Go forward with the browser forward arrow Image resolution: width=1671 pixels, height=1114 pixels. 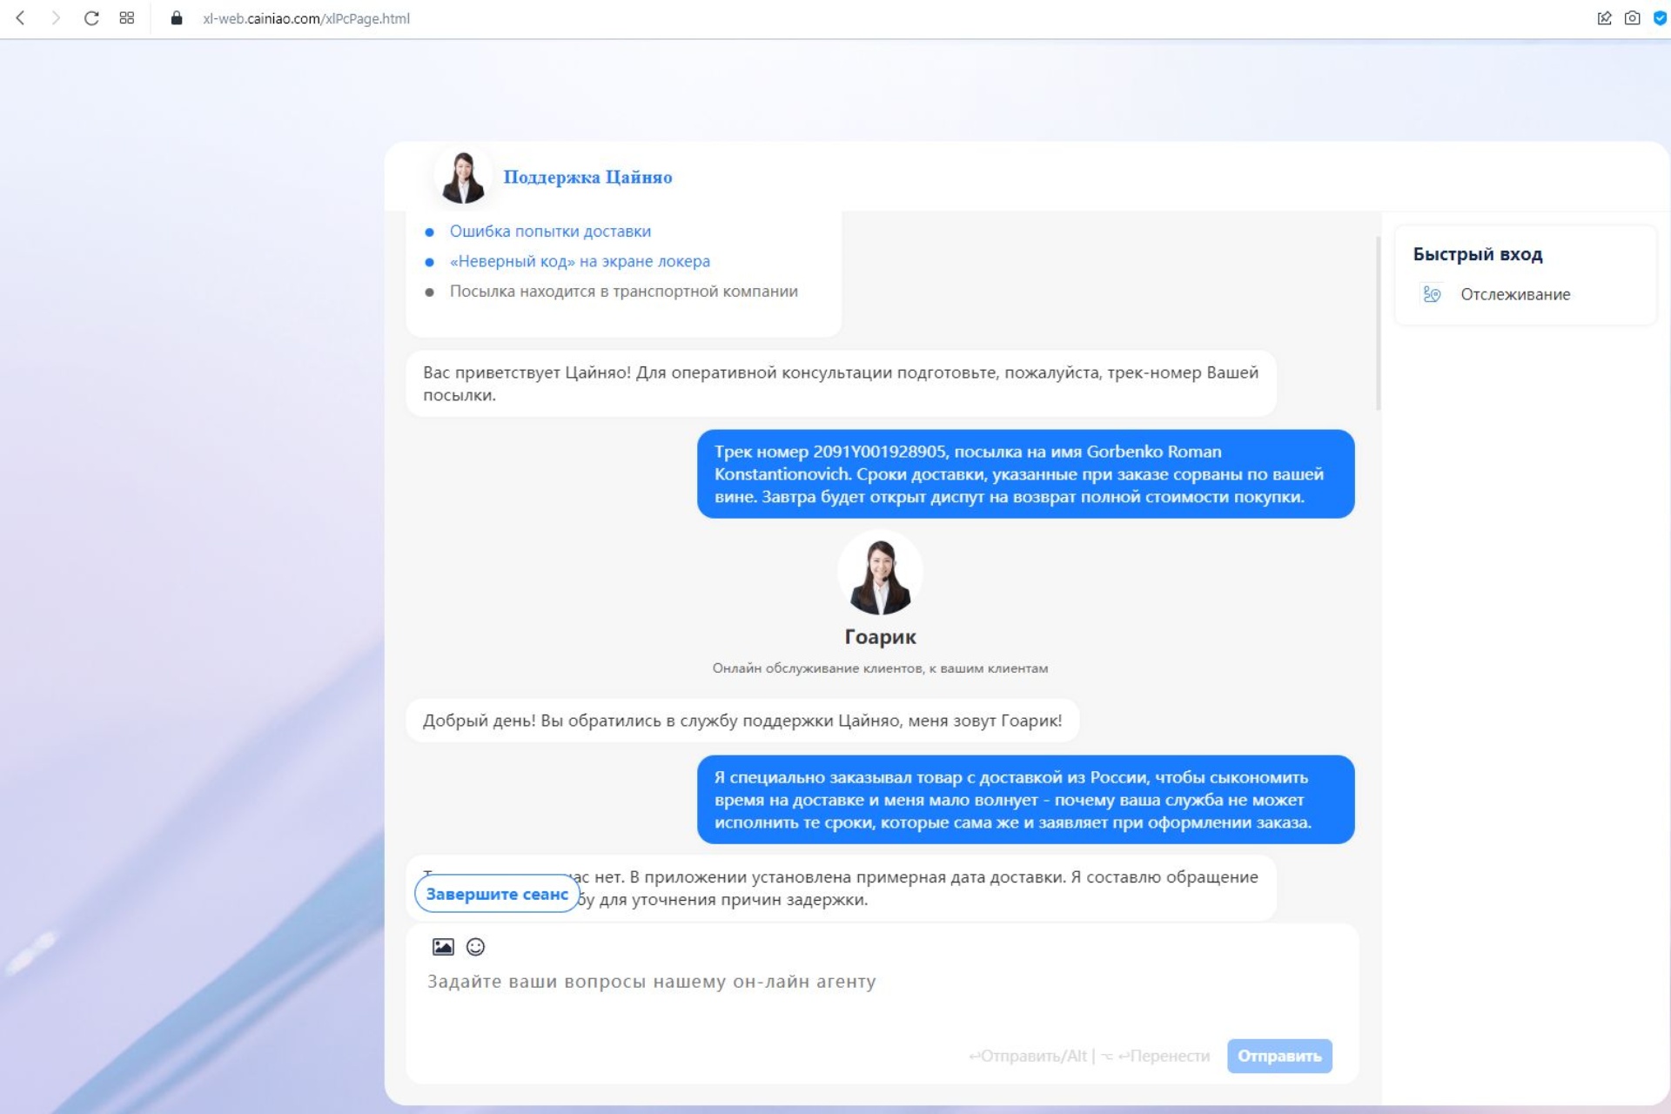(56, 18)
